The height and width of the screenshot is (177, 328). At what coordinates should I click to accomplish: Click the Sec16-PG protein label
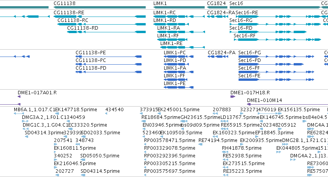(x=249, y=53)
